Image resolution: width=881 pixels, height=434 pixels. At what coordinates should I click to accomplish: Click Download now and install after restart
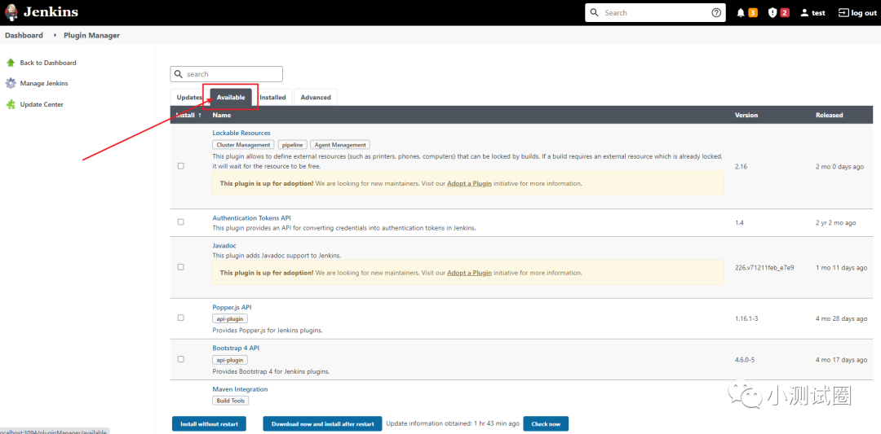tap(322, 424)
